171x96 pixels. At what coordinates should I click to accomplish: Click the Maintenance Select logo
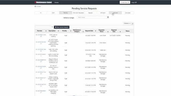point(43,2)
